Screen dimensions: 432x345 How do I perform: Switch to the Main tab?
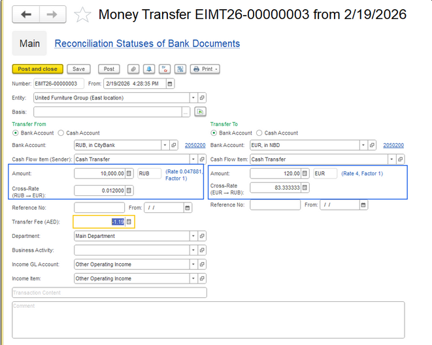pyautogui.click(x=29, y=44)
